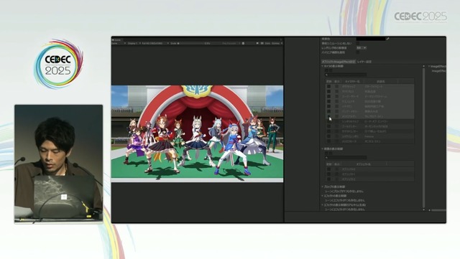Open the Full HD (1920x1080) resolution dropdown
Viewport: 460px width, 259px height.
point(155,43)
